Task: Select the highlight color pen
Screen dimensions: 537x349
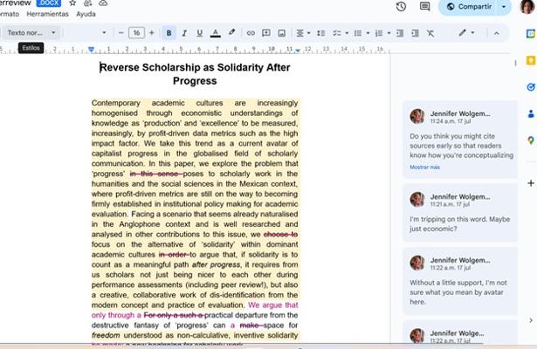Action: [231, 33]
